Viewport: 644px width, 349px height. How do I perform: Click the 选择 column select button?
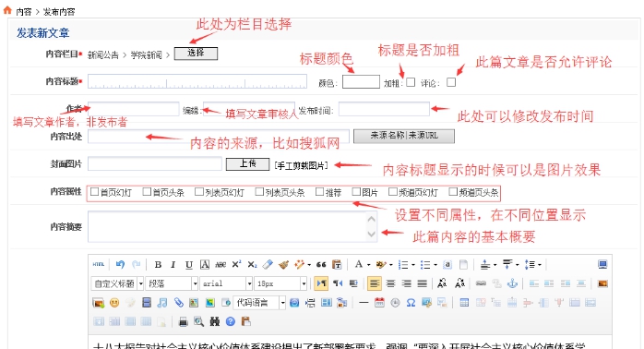pos(196,54)
